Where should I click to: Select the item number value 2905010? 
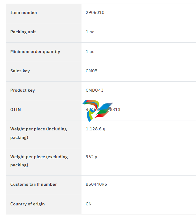95,12
